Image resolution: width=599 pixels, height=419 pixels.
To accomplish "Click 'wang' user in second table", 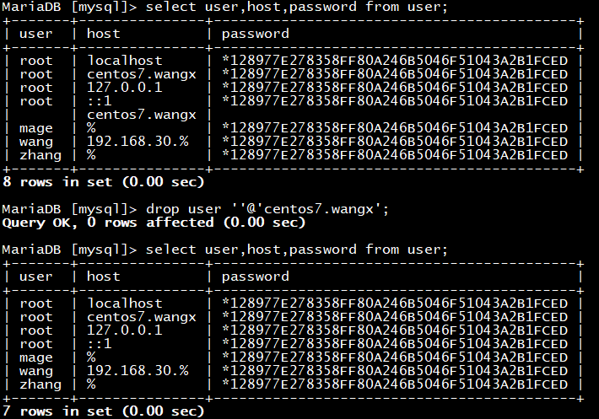I will pyautogui.click(x=36, y=371).
